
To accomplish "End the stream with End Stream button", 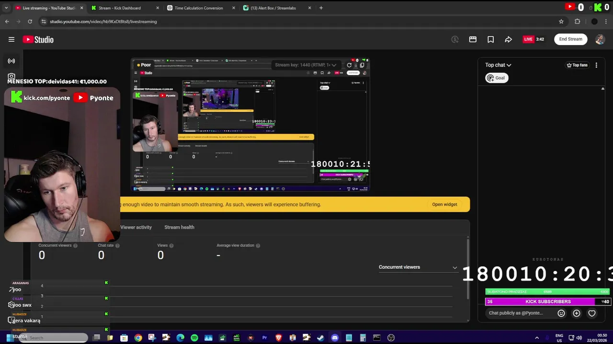I will [571, 39].
